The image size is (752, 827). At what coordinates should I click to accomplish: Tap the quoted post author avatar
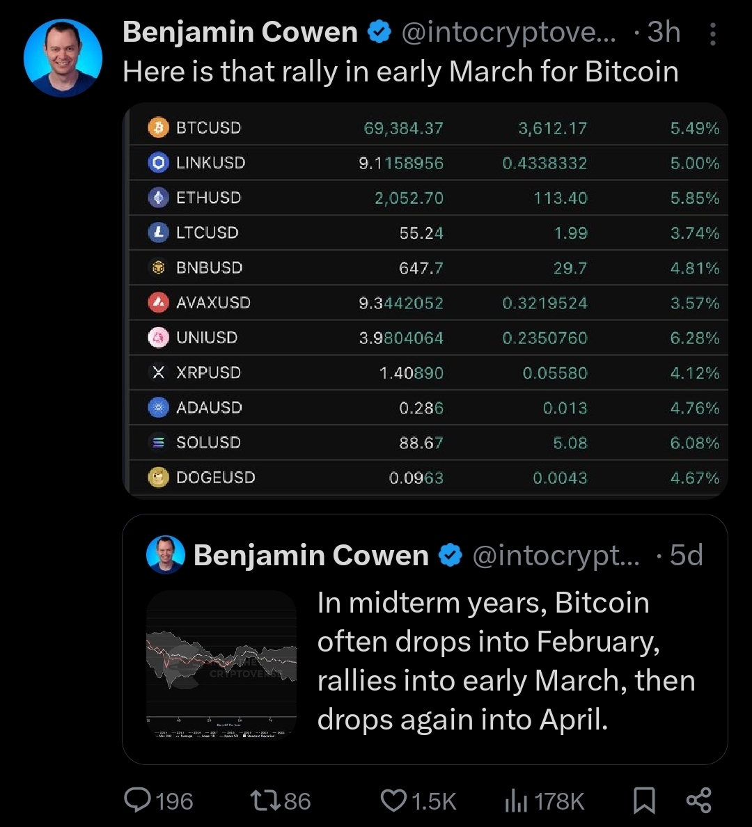(166, 555)
